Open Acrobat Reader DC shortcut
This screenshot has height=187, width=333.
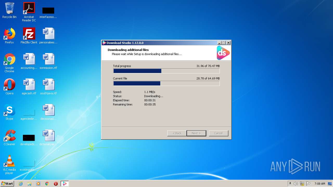[29, 12]
